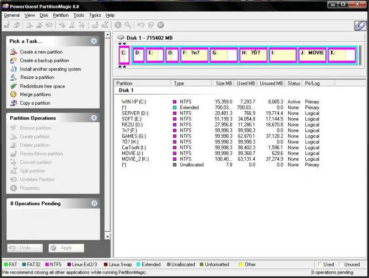Click the swirl logo at the toolbar's right end
Screen dimensions: 369x278
361,25
